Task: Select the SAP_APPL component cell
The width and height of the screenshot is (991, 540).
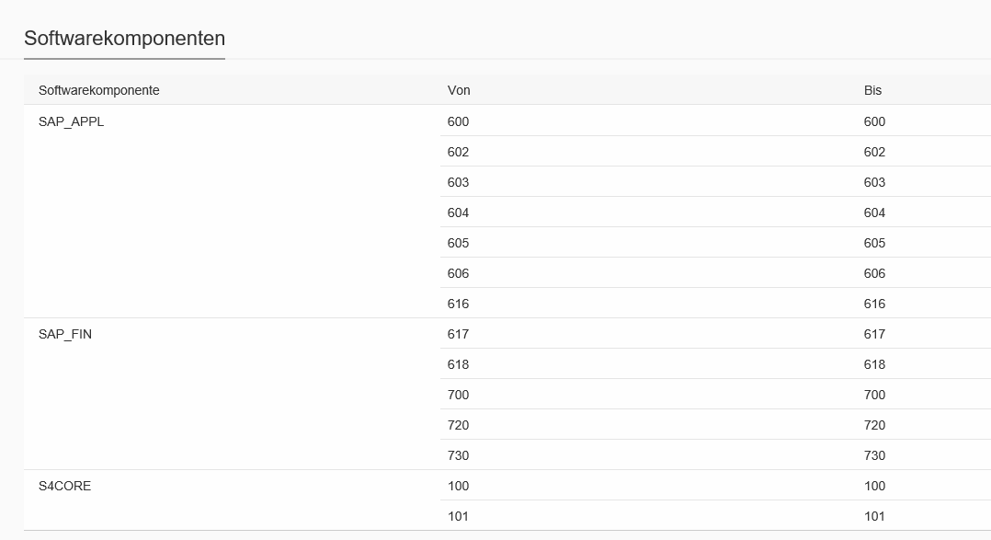Action: [x=72, y=121]
